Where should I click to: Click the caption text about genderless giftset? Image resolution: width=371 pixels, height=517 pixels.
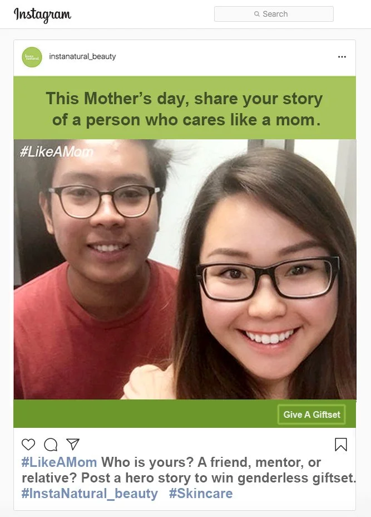click(x=189, y=470)
